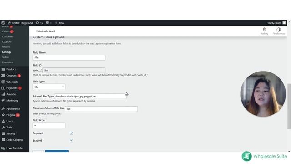Click the Products menu icon
291x164 pixels.
tap(3, 69)
